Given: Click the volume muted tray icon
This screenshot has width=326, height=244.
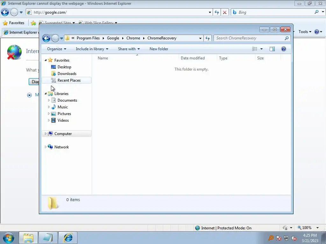Looking at the screenshot, I should tap(294, 238).
